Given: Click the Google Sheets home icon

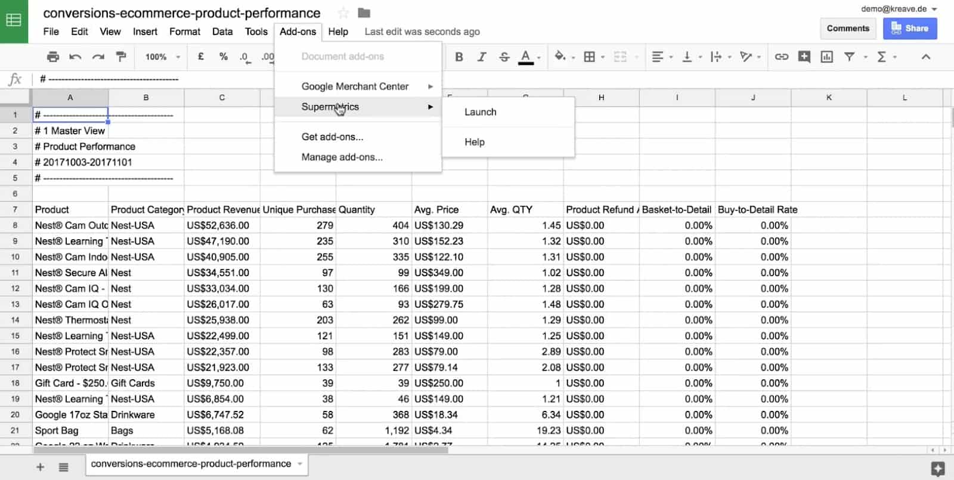Looking at the screenshot, I should coord(14,21).
